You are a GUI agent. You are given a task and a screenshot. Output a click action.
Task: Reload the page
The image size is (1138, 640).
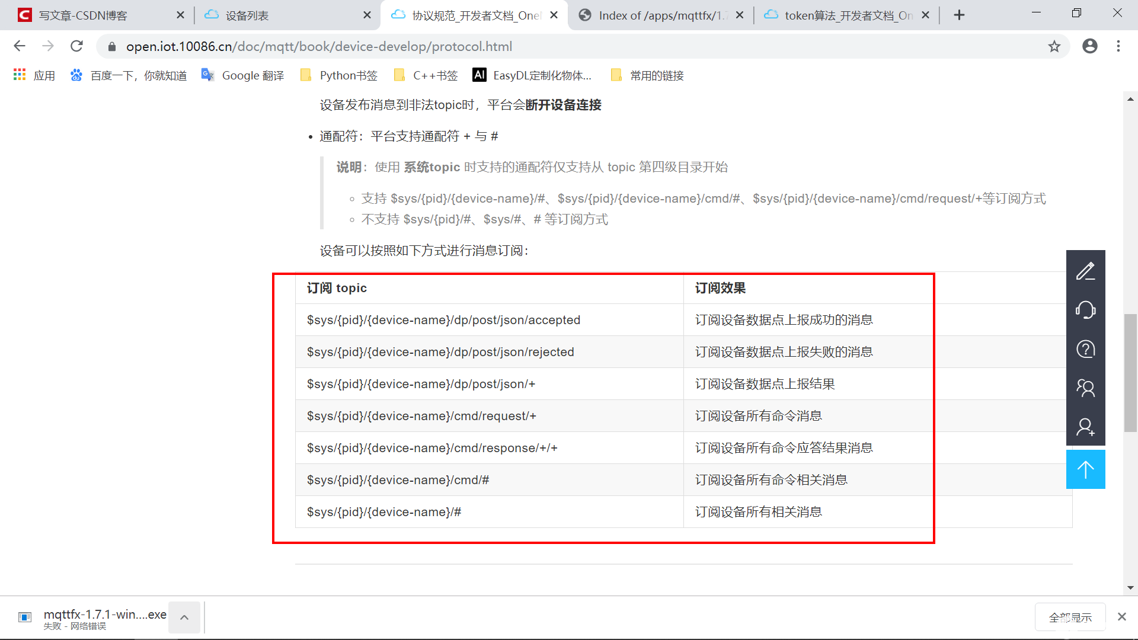76,46
